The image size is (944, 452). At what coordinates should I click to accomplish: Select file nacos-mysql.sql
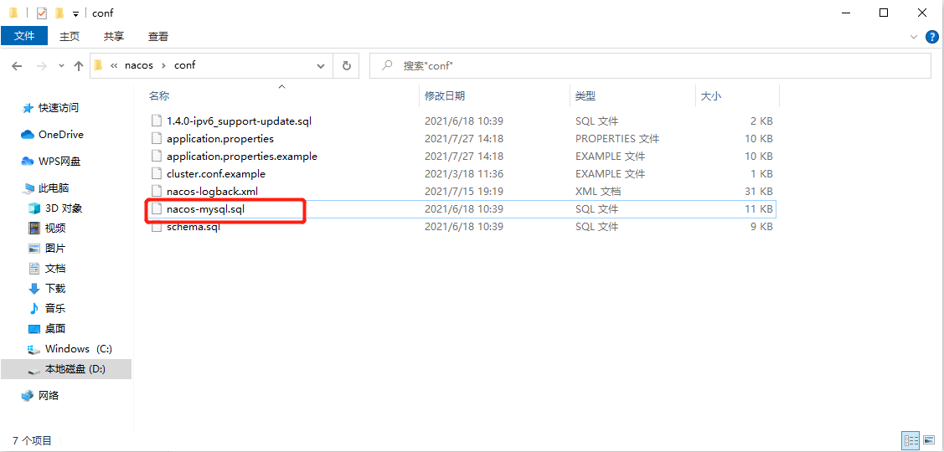pyautogui.click(x=205, y=209)
